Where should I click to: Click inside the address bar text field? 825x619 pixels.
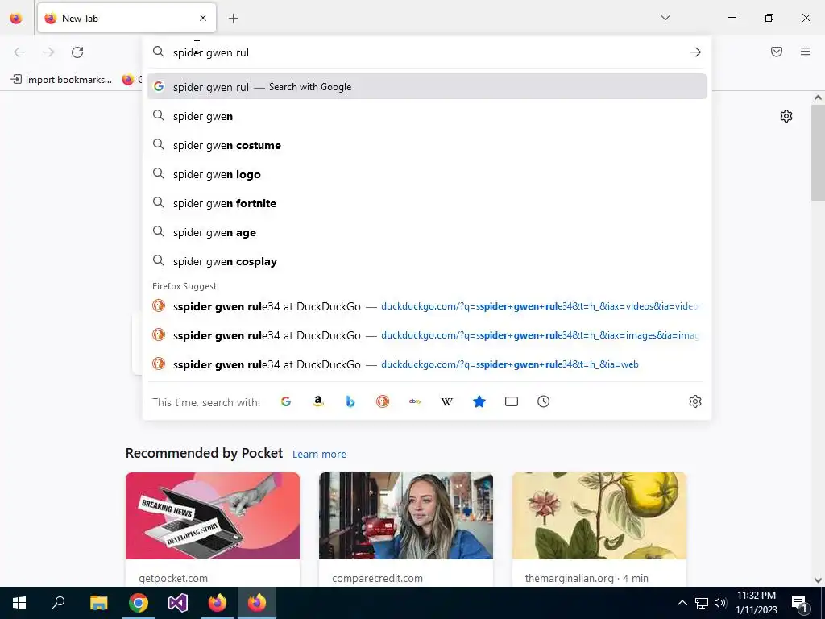pos(426,52)
